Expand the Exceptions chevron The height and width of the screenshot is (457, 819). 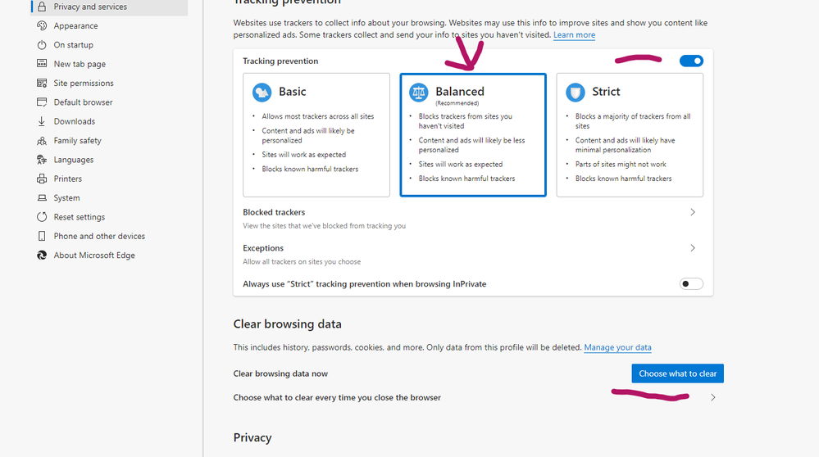click(693, 248)
